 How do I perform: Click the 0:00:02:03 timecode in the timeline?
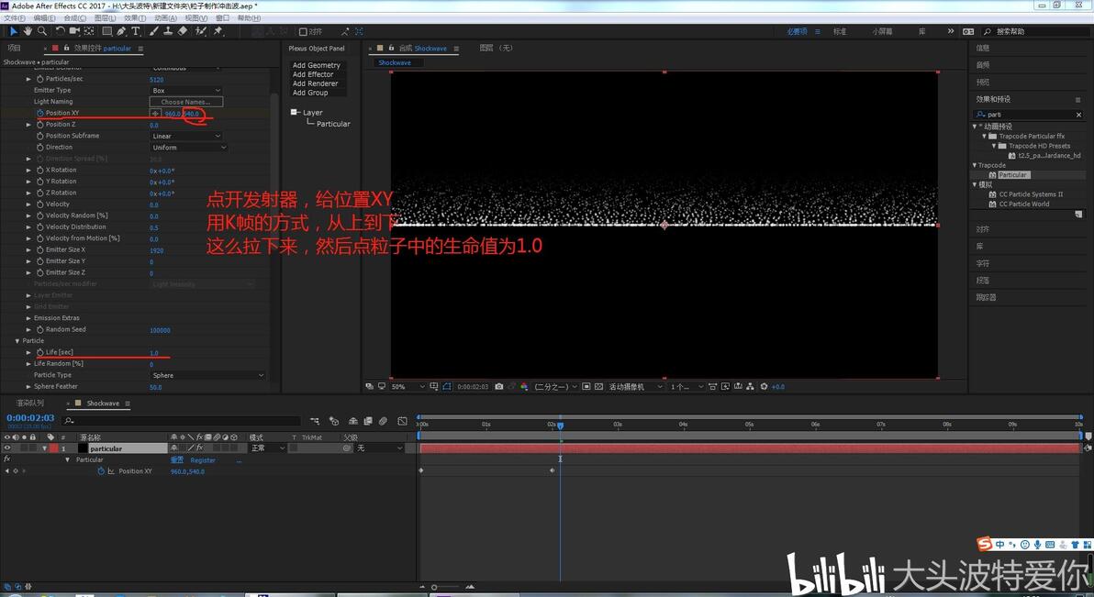pyautogui.click(x=30, y=418)
